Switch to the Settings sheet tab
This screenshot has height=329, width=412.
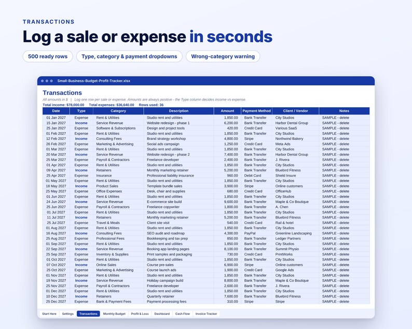click(68, 314)
